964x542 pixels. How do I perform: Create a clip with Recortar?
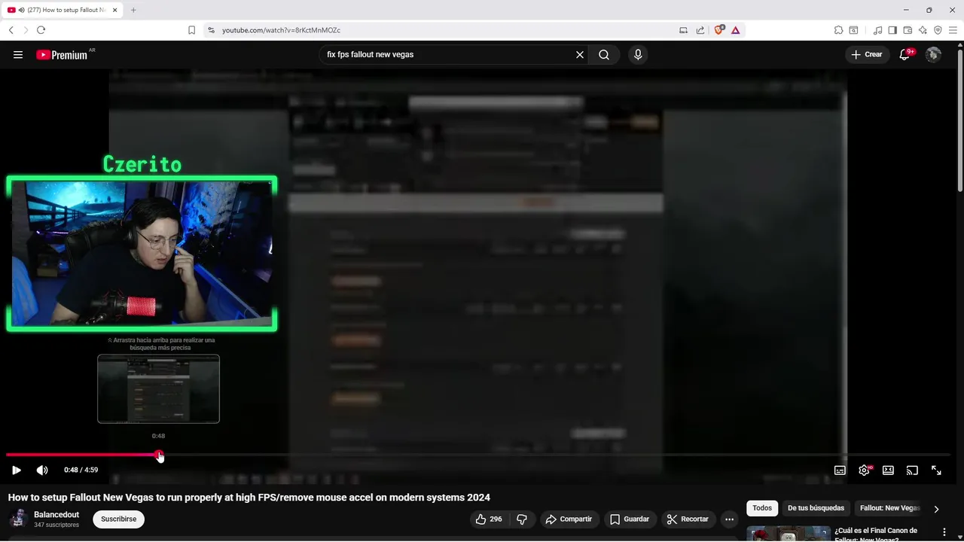[687, 519]
